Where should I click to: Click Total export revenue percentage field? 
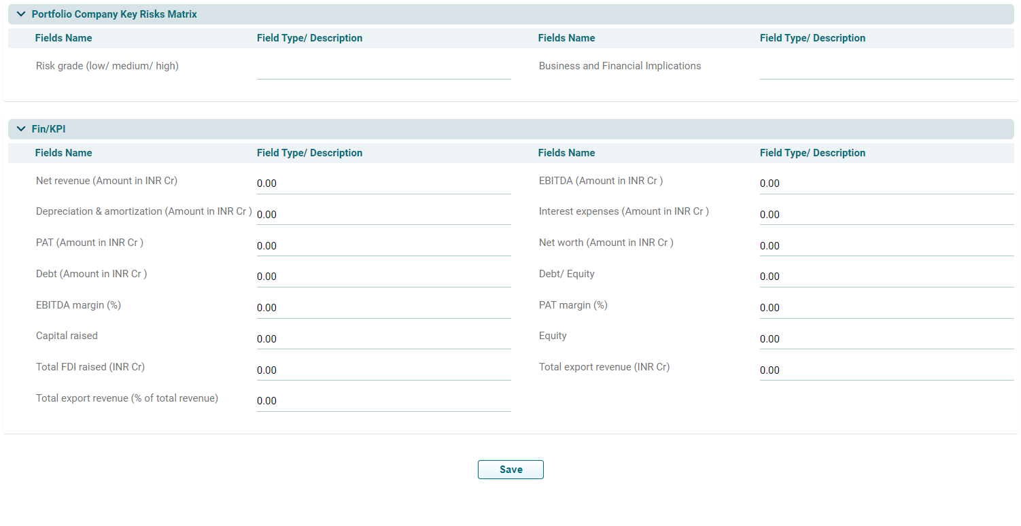click(x=383, y=401)
